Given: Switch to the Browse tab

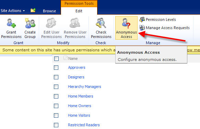Looking at the screenshot, I should pos(49,11).
